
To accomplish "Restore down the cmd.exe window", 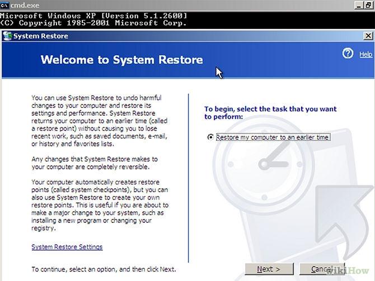I will click(368, 5).
